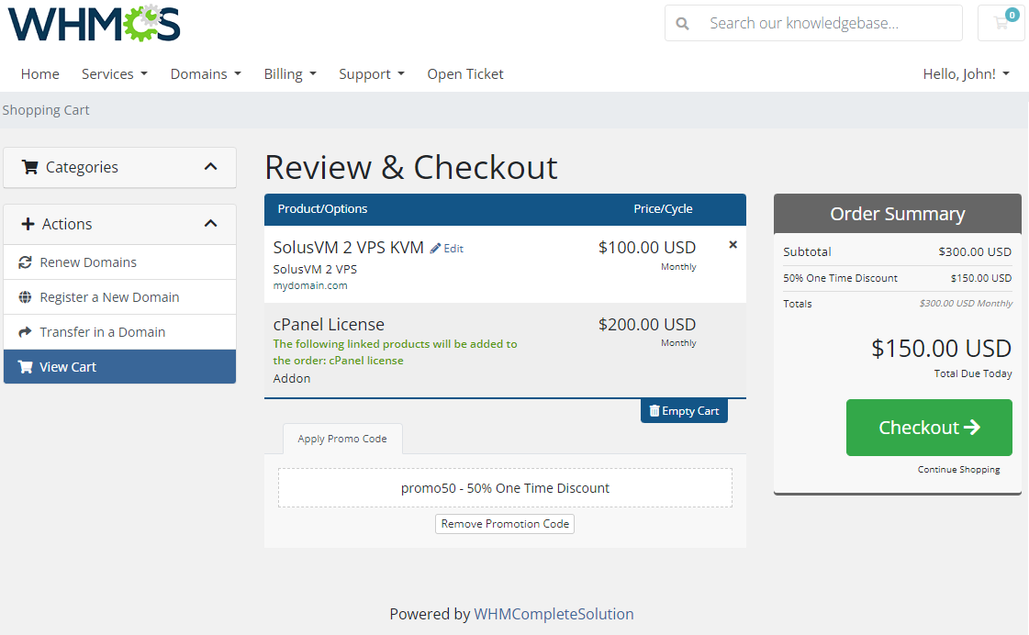1029x635 pixels.
Task: Click the pencil Edit icon
Action: 436,249
